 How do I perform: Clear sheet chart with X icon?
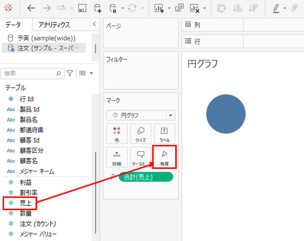point(195,8)
